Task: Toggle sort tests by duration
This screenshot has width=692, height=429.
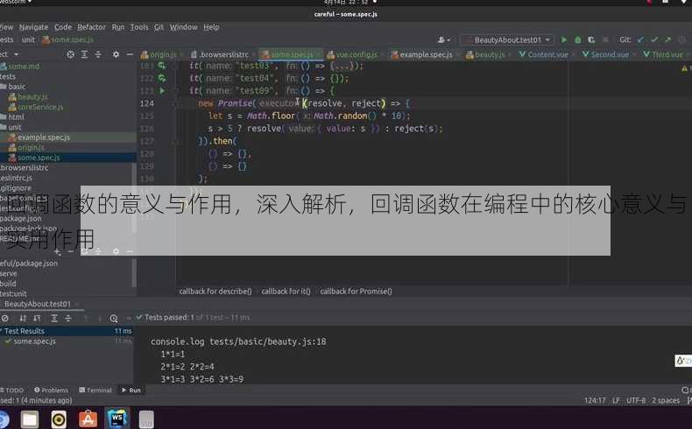Action: [37, 318]
